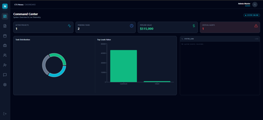
Task: Open the Critical Alerts card
Action: pyautogui.click(x=230, y=27)
